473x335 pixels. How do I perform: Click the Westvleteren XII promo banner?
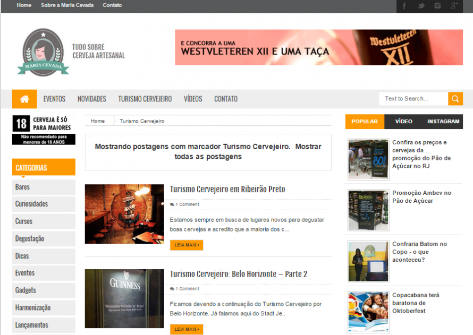(319, 47)
